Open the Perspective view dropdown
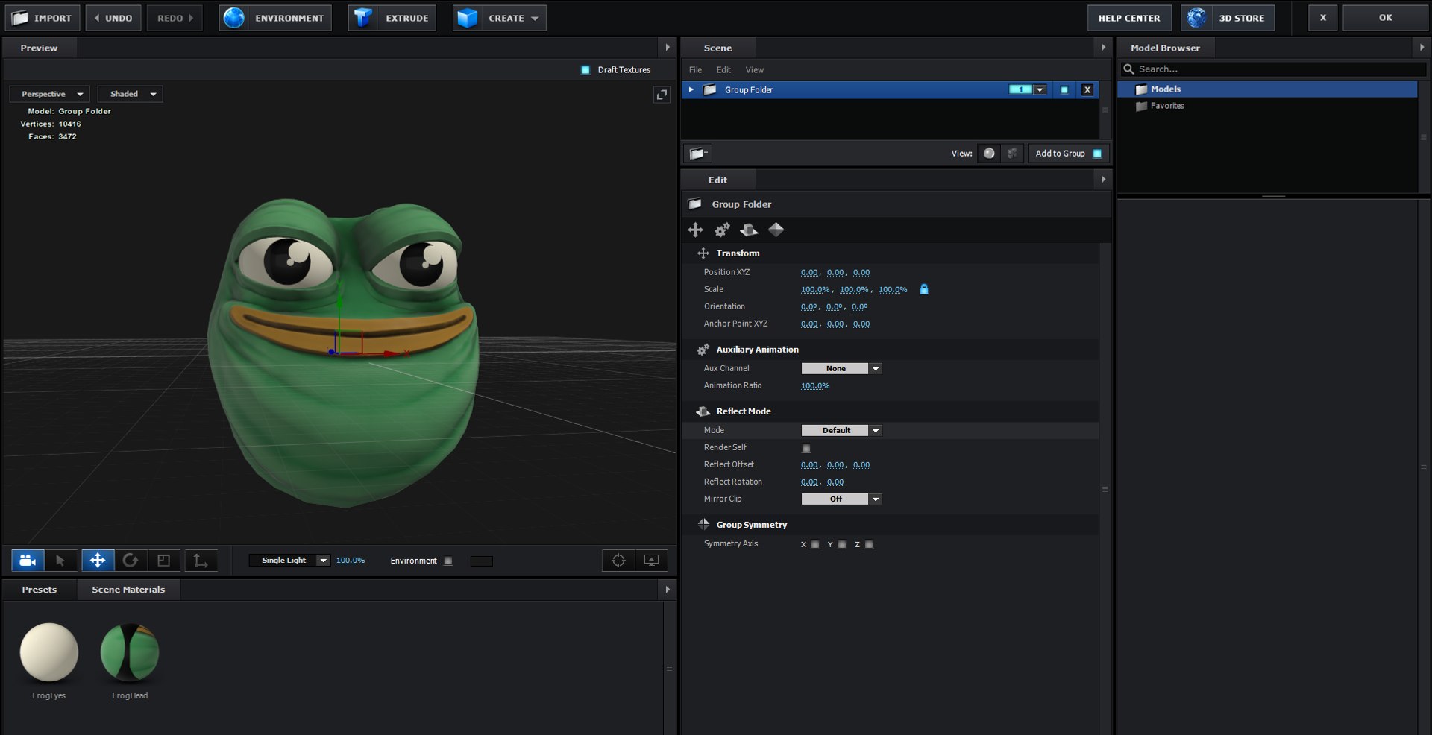 coord(50,94)
